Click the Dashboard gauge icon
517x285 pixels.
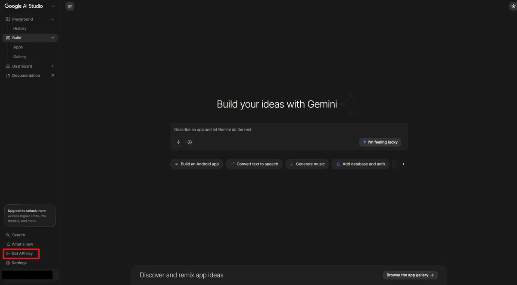click(x=8, y=66)
